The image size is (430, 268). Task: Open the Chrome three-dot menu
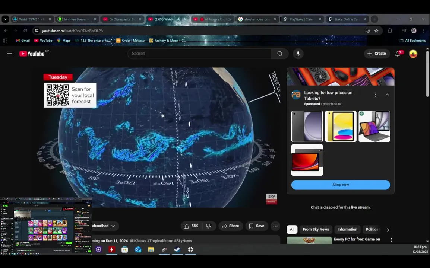(x=423, y=31)
